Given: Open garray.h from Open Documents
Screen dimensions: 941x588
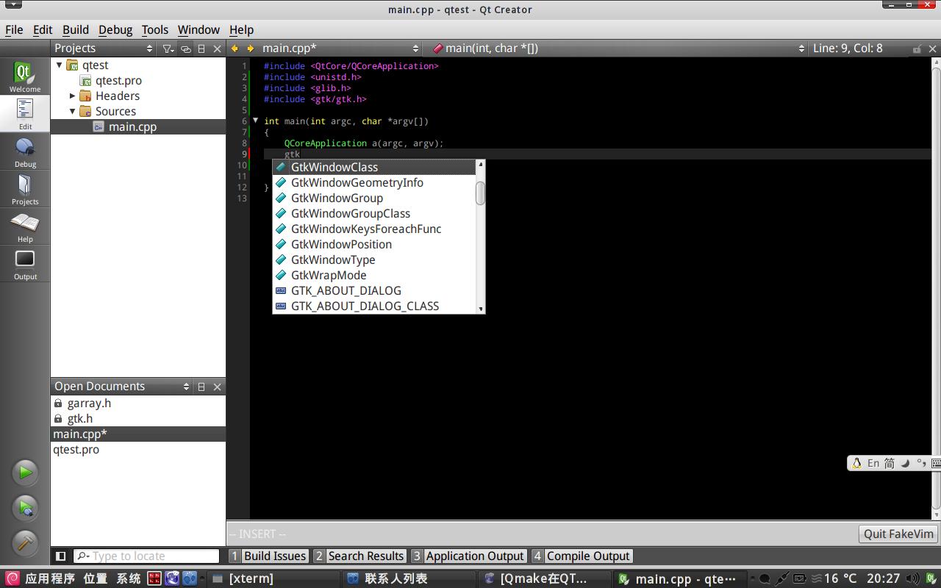Looking at the screenshot, I should (x=89, y=404).
